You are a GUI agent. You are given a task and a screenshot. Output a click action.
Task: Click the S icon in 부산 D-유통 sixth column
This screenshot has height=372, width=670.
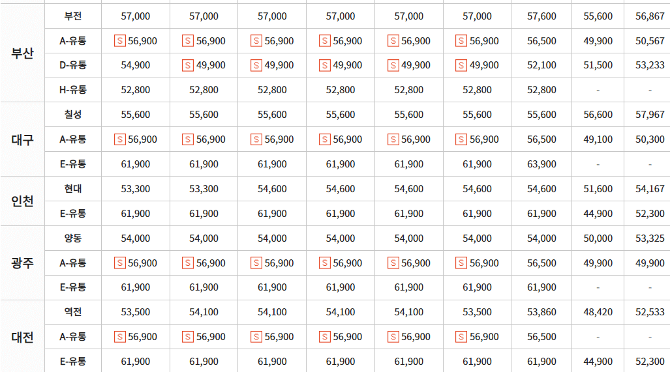point(461,65)
